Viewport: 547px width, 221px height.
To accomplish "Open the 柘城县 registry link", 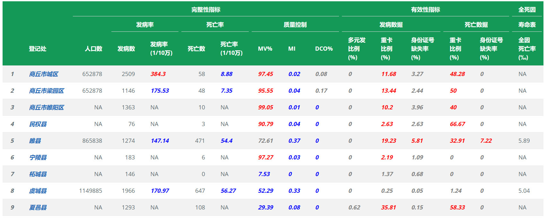I will click(x=38, y=174).
